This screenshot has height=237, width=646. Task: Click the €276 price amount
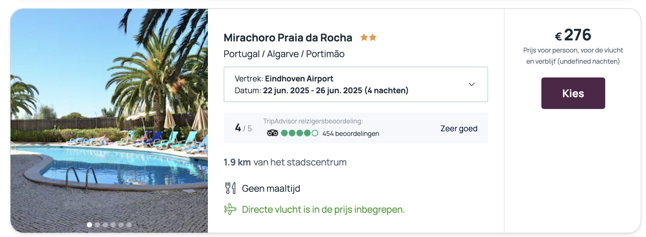point(573,35)
